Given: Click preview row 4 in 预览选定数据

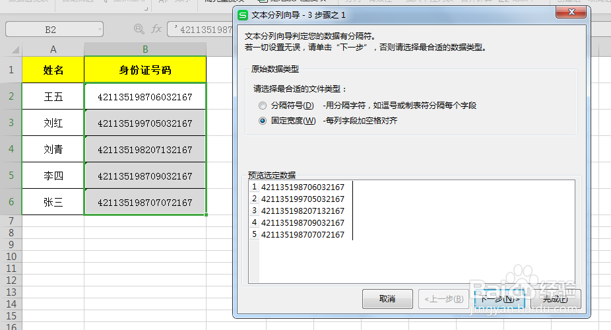Looking at the screenshot, I should (302, 223).
